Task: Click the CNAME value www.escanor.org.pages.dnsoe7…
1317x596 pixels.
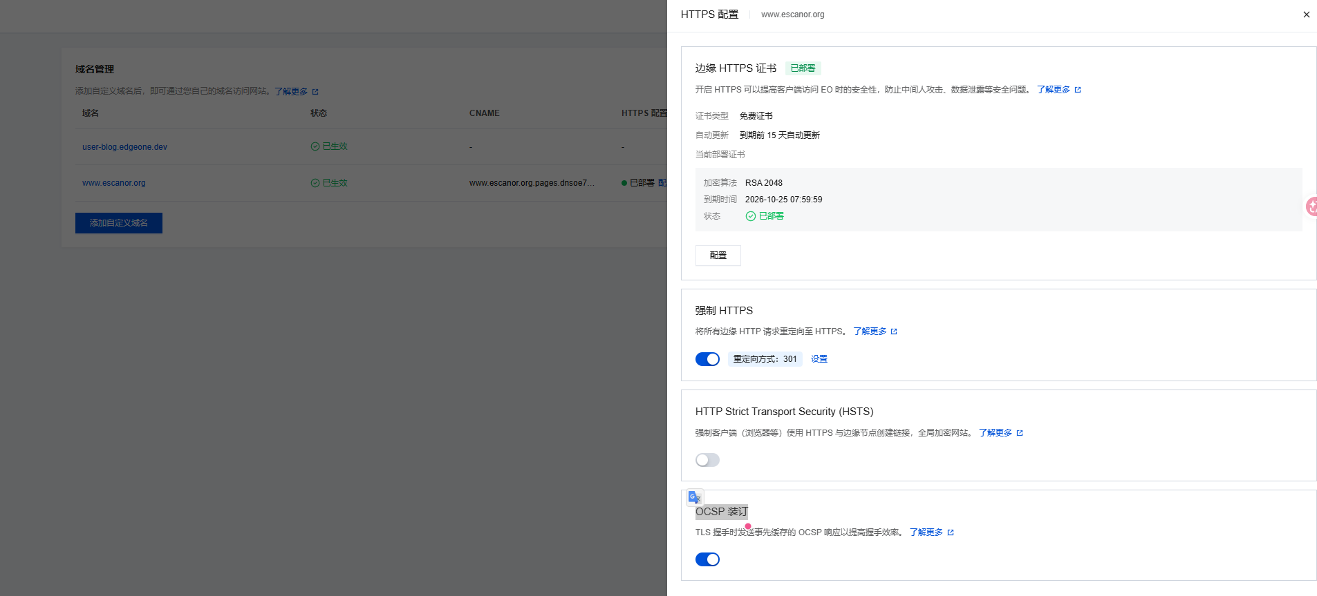Action: pyautogui.click(x=532, y=183)
